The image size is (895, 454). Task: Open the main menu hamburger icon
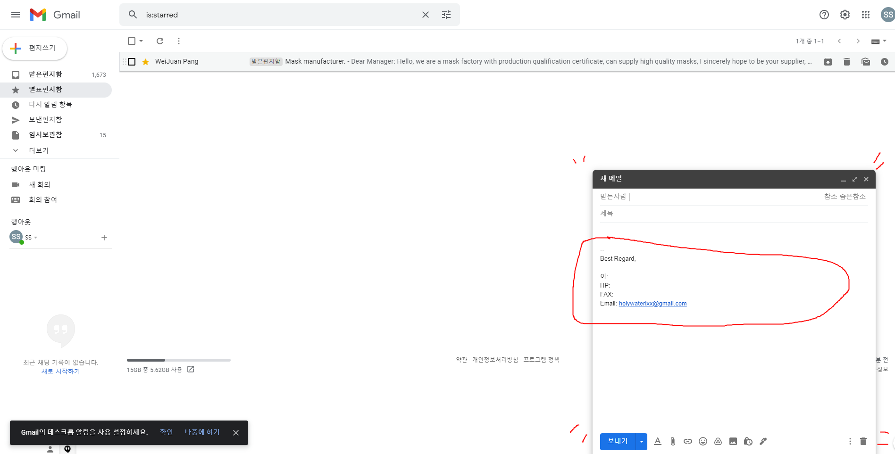click(16, 15)
